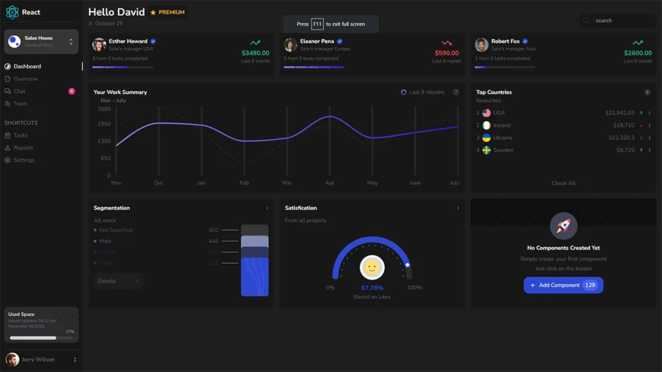Screen dimensions: 662x372
Task: Open Segmentation card options menu
Action: pos(267,208)
